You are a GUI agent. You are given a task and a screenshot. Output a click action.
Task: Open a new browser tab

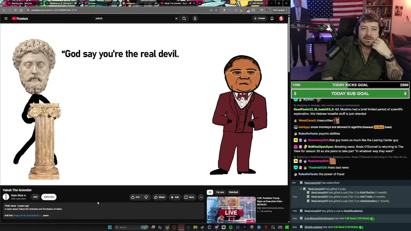(200, 3)
